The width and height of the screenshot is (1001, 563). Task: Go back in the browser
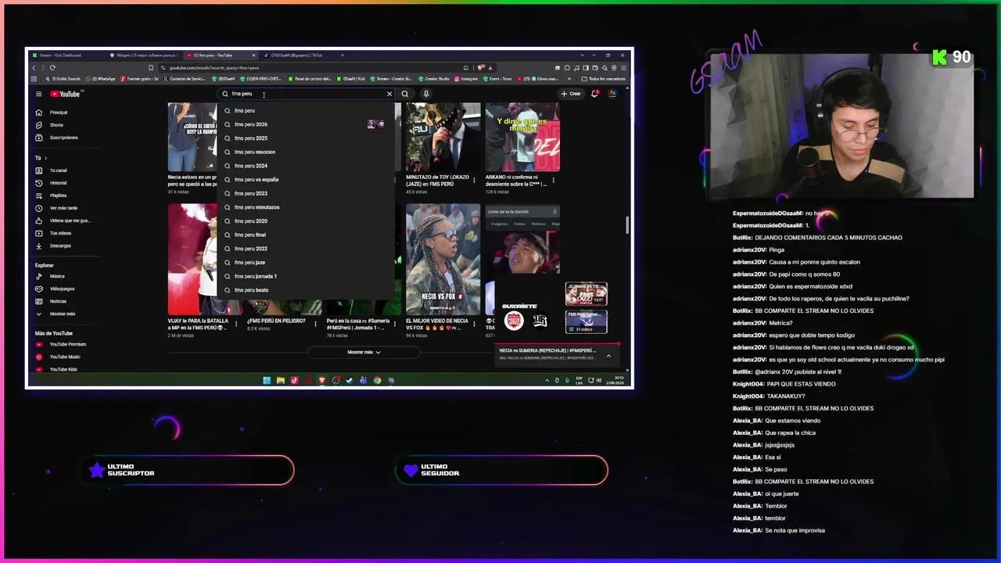[x=34, y=67]
